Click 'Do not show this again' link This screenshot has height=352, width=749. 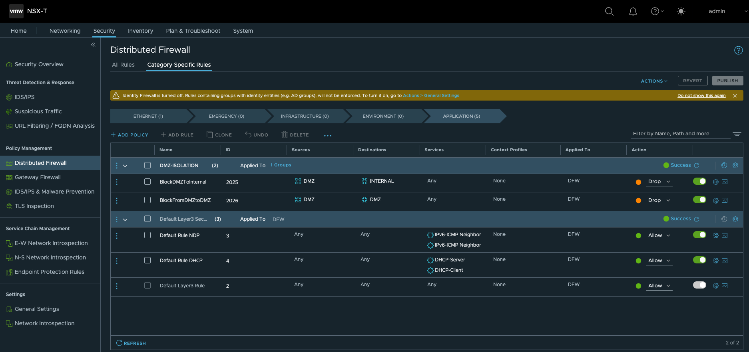701,96
